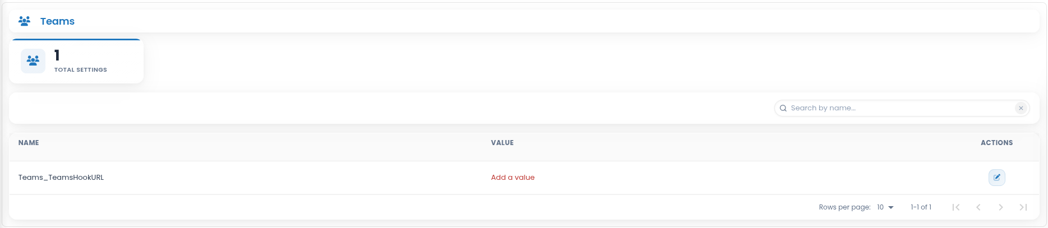Click the Teams group icon in header
1048x228 pixels.
tap(24, 21)
